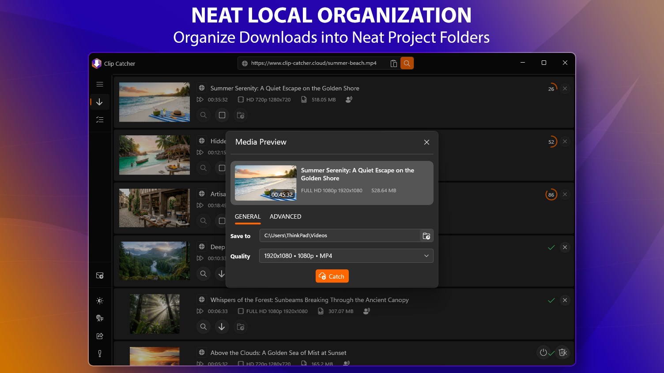The image size is (664, 373).
Task: Close the Media Preview dialog
Action: point(426,142)
